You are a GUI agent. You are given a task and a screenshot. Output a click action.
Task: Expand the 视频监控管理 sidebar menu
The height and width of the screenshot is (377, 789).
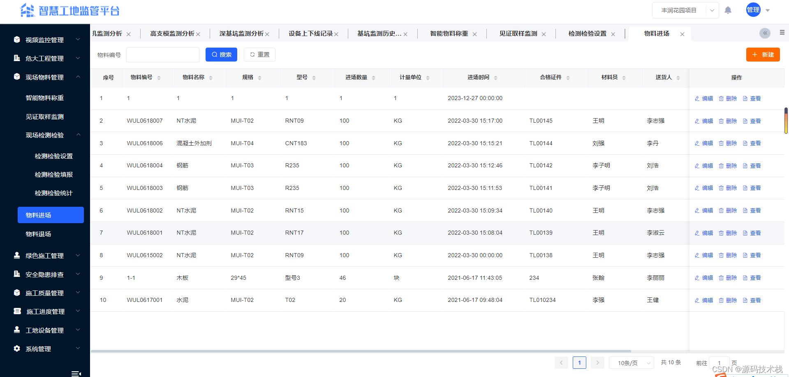pos(45,40)
